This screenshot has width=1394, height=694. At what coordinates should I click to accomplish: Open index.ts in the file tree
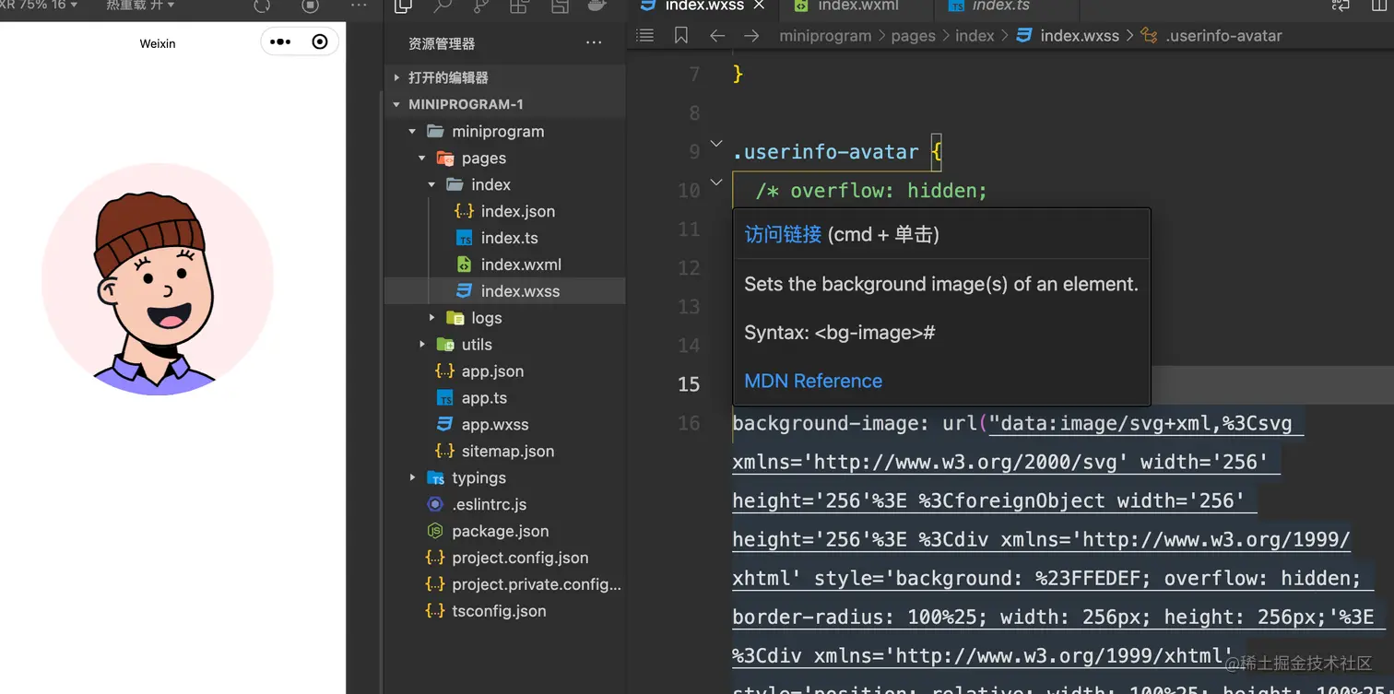(x=510, y=238)
